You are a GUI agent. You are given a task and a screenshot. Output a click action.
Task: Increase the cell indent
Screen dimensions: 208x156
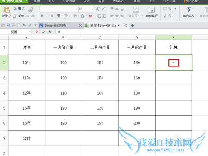(104, 16)
